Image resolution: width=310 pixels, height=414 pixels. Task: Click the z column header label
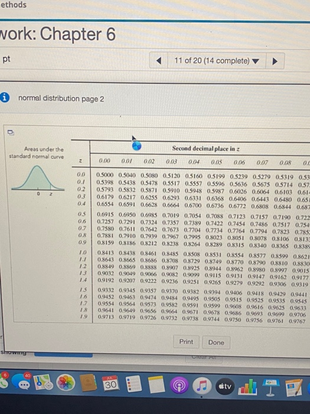pyautogui.click(x=81, y=160)
